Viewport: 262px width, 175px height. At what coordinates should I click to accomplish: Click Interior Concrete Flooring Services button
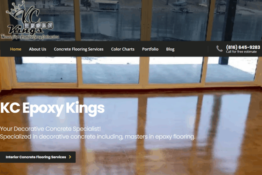pyautogui.click(x=38, y=157)
